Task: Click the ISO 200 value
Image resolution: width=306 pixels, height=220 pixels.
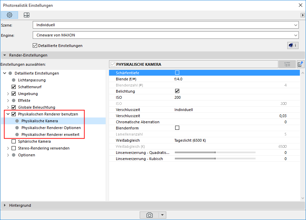Action: tap(178, 97)
